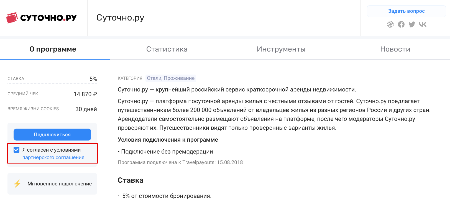Open the 'партнерского соглашения' link

pos(53,157)
